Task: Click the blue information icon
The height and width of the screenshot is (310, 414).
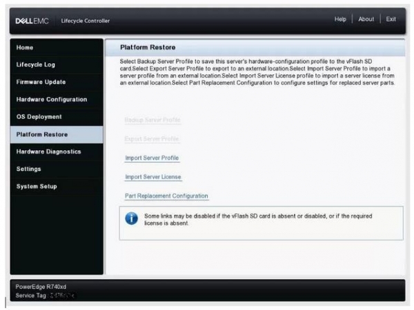Action: [132, 218]
